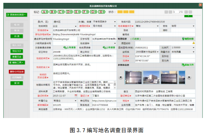Click the third yellow status block
Screen dimensions: 206x135
(132, 12)
